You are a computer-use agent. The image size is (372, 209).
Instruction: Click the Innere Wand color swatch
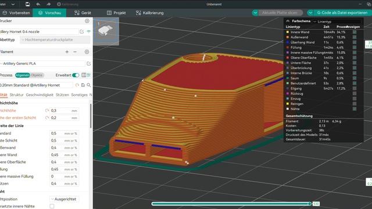pos(288,32)
